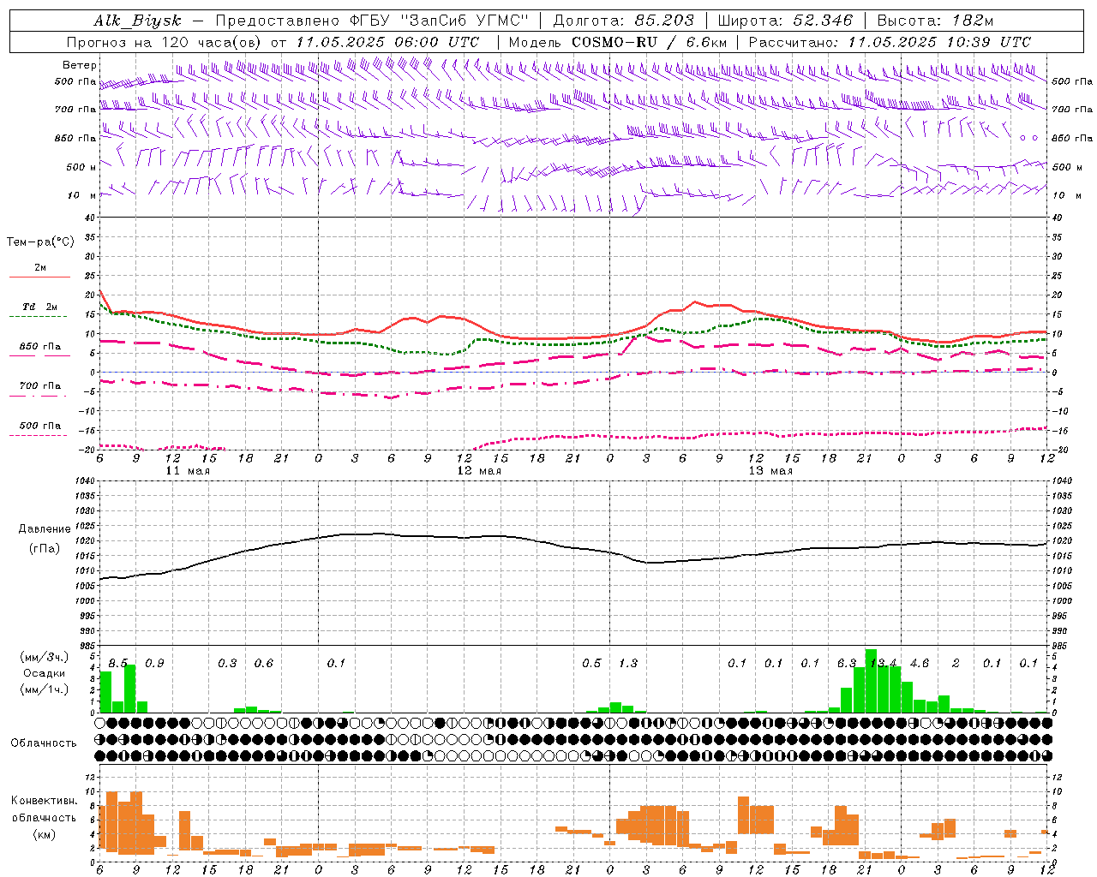Click "Прогноз на 120 часа(ов)" forecast text
The height and width of the screenshot is (877, 1097).
165,42
